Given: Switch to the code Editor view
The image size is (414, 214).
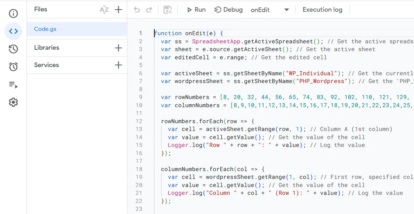Looking at the screenshot, I should [13, 31].
